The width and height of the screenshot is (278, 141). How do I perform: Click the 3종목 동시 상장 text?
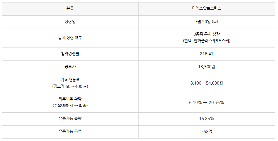[207, 35]
